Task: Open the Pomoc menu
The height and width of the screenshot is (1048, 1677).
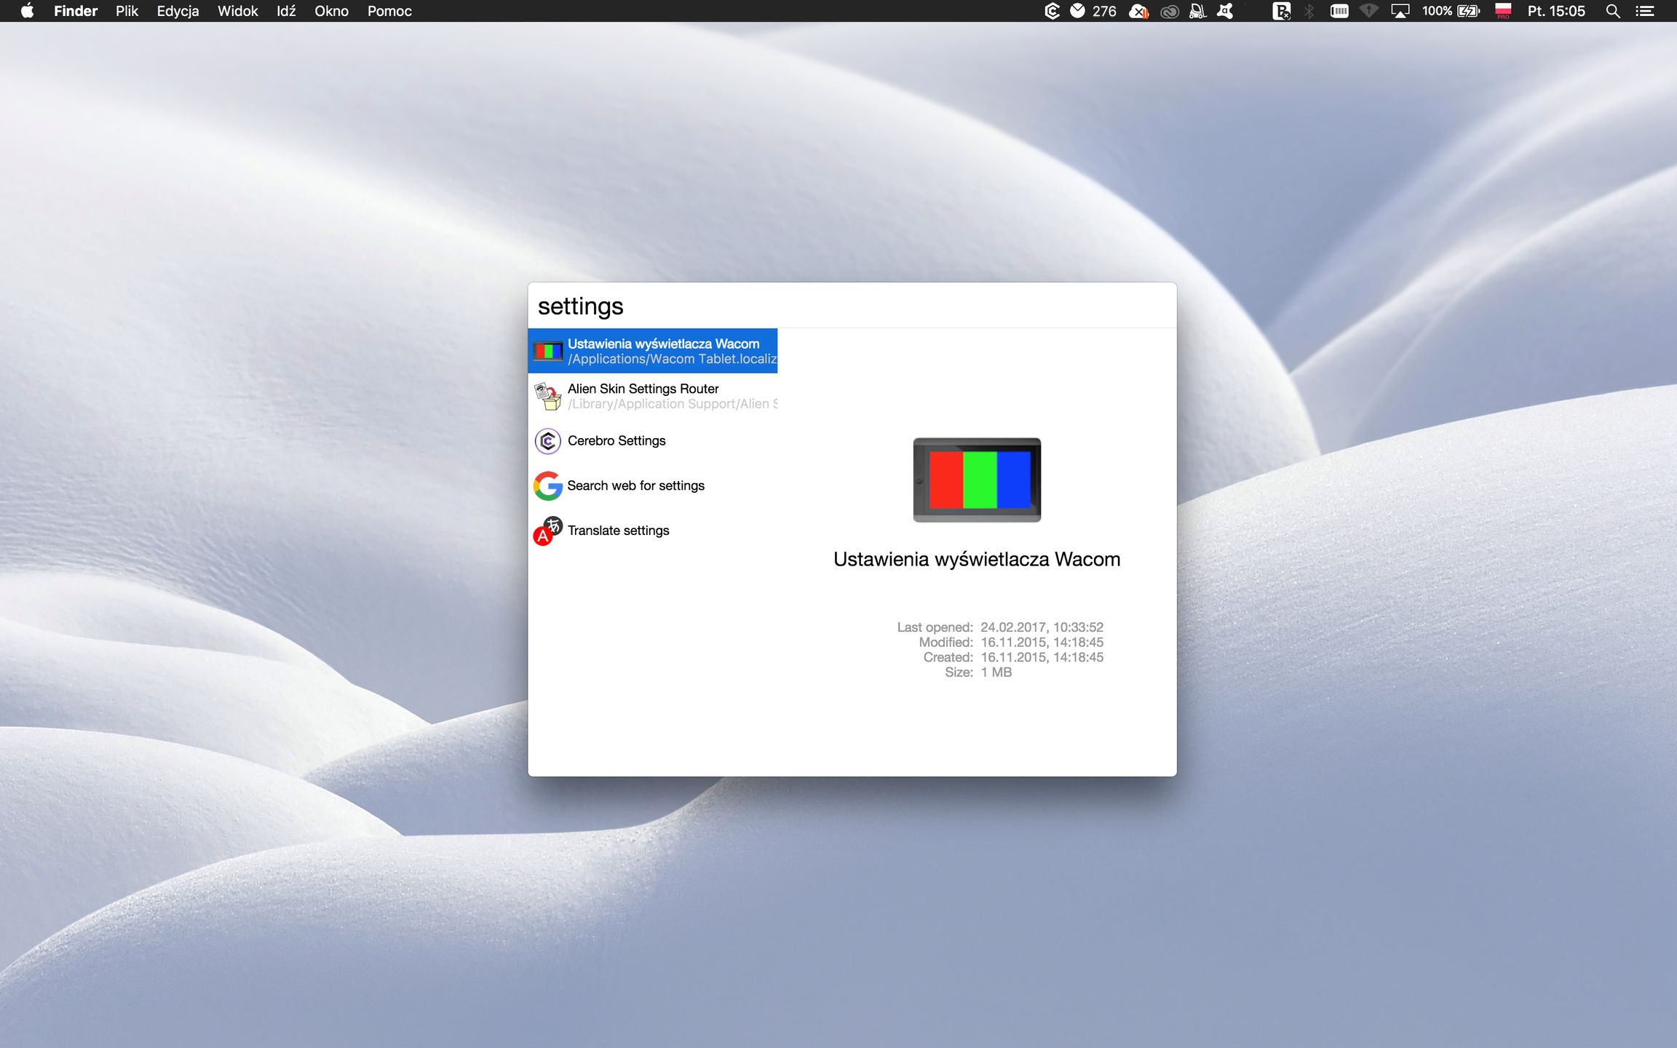Action: click(x=389, y=11)
